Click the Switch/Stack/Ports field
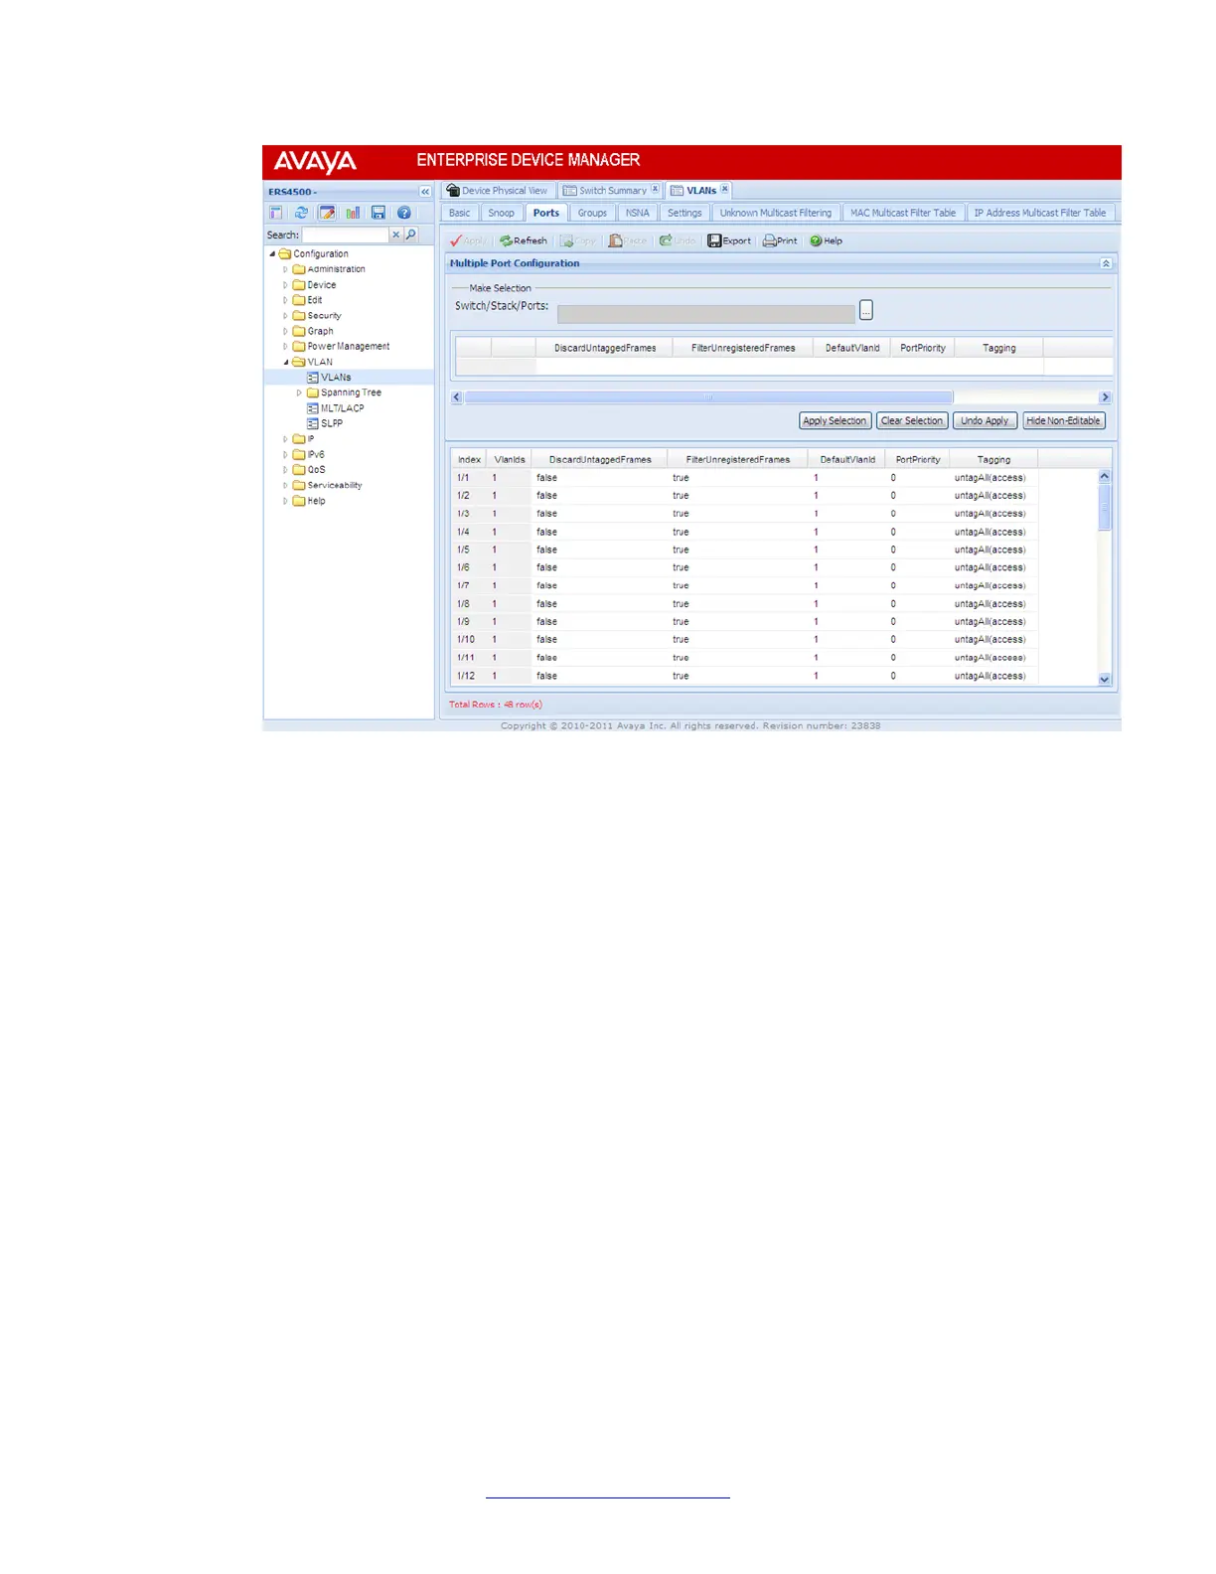 click(706, 314)
